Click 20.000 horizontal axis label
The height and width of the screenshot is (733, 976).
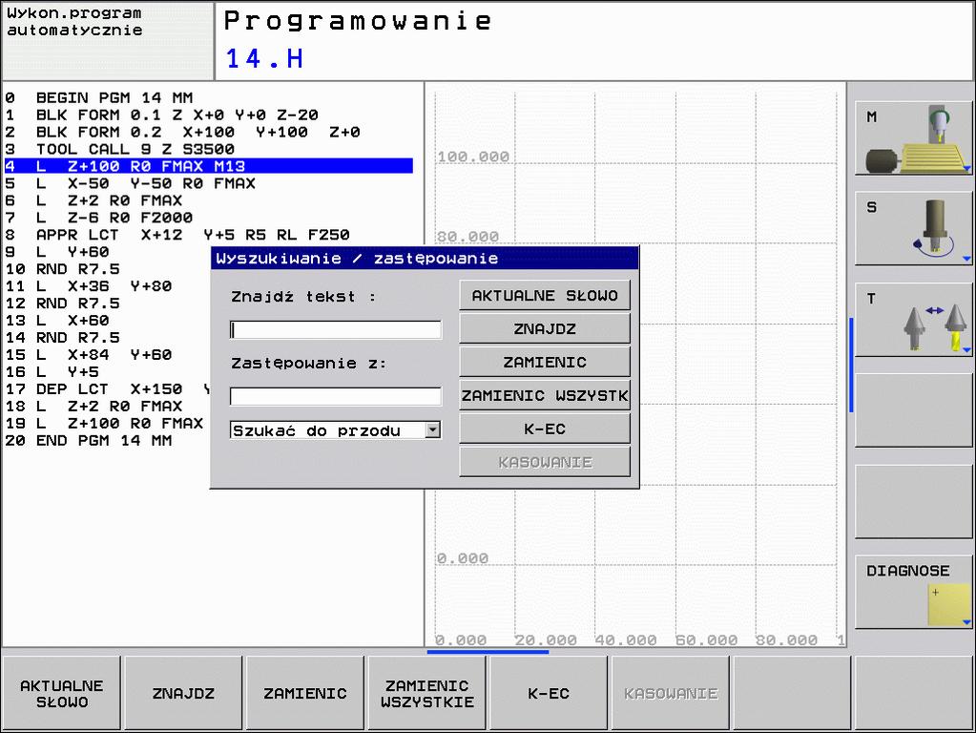[x=546, y=639]
